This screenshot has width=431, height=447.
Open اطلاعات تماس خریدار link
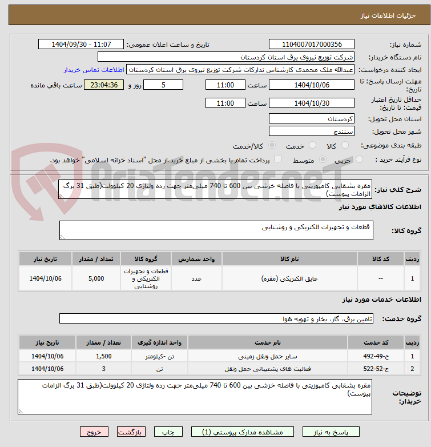point(94,70)
